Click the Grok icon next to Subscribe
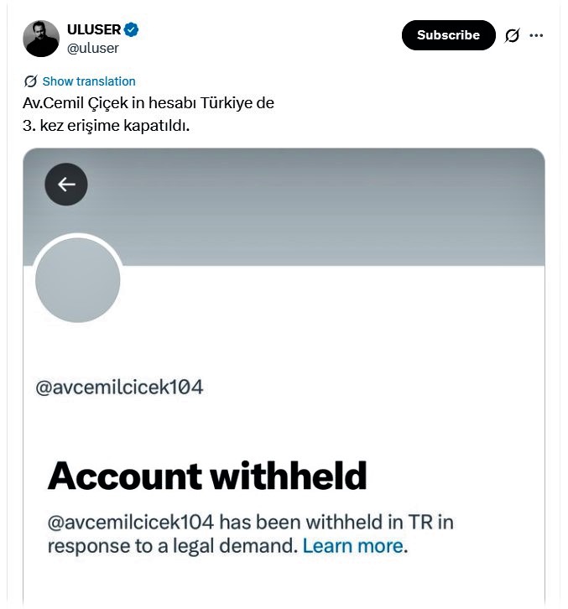The height and width of the screenshot is (609, 568). pyautogui.click(x=512, y=35)
